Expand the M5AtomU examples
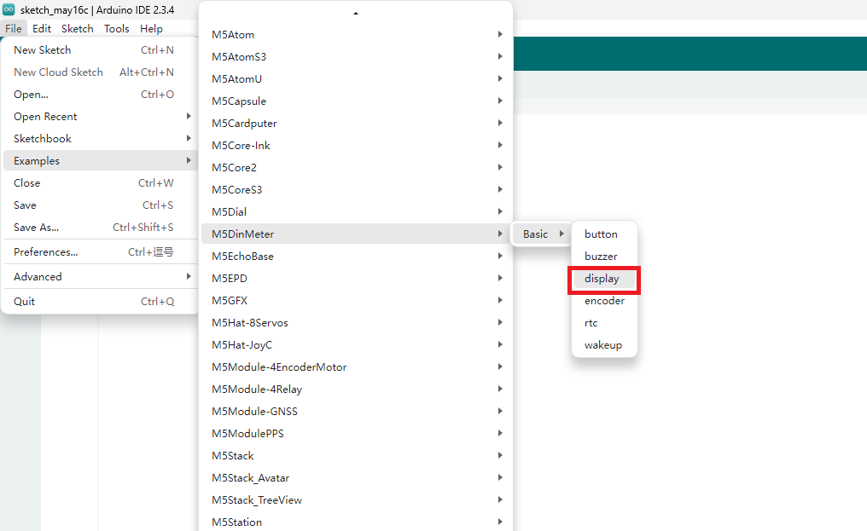The width and height of the screenshot is (867, 531). (356, 78)
